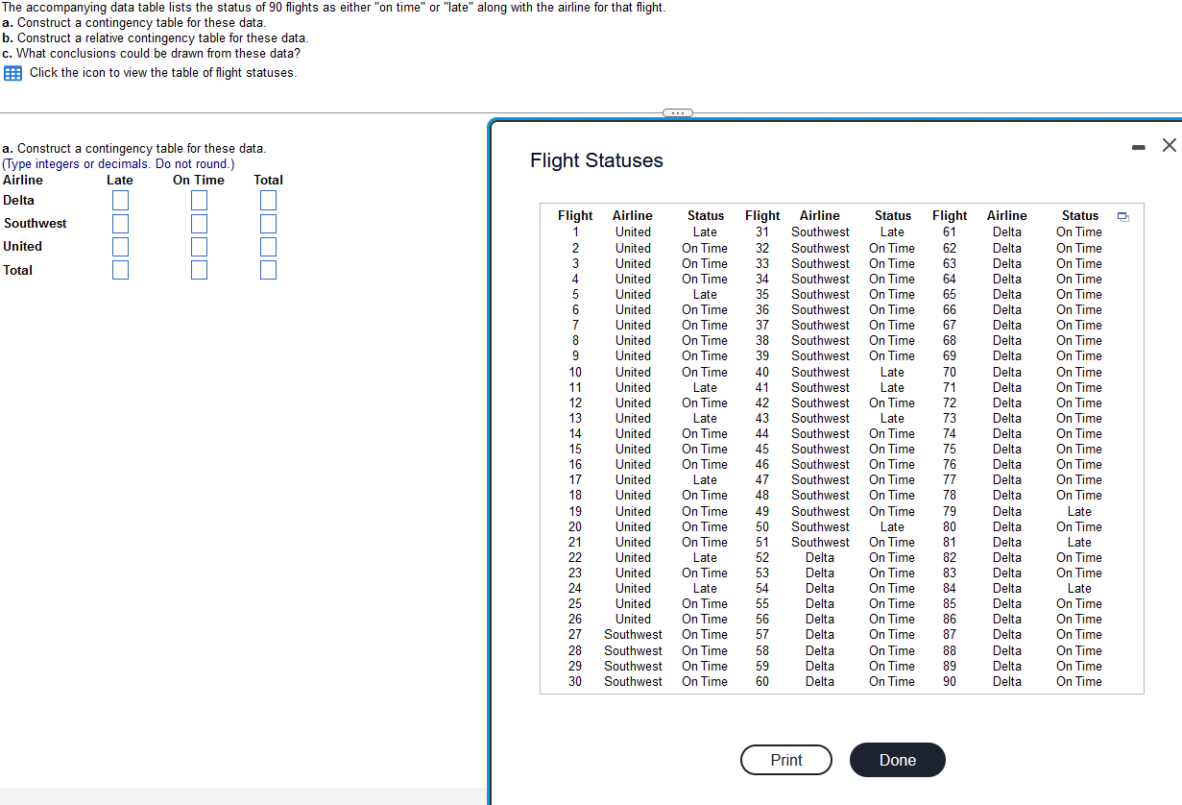Click flight number 75 in the table

(950, 449)
